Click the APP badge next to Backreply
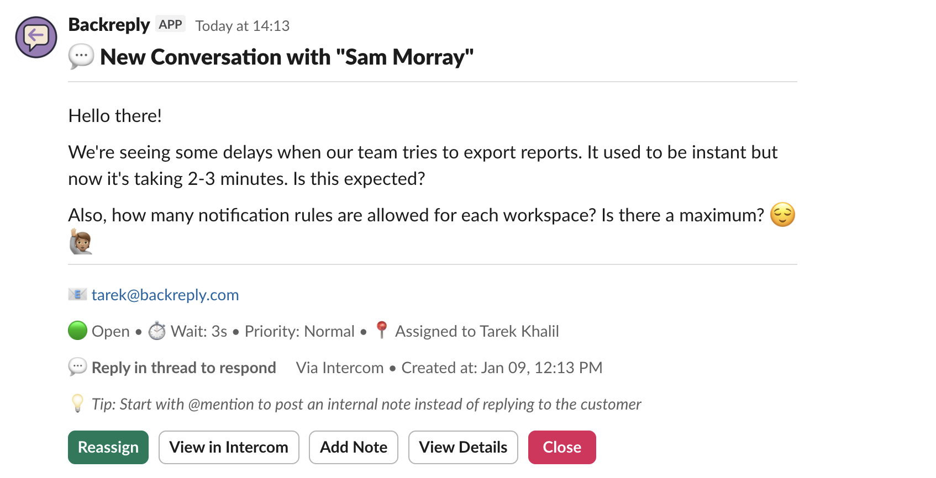Screen dimensions: 936x478 coord(170,24)
